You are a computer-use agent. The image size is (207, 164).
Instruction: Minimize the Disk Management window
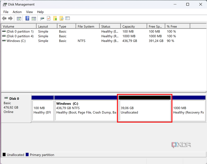click(175, 4)
